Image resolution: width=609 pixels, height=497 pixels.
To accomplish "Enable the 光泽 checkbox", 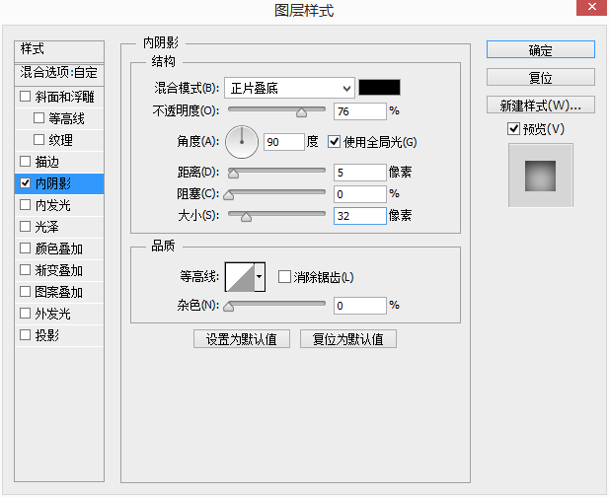I will pos(26,226).
